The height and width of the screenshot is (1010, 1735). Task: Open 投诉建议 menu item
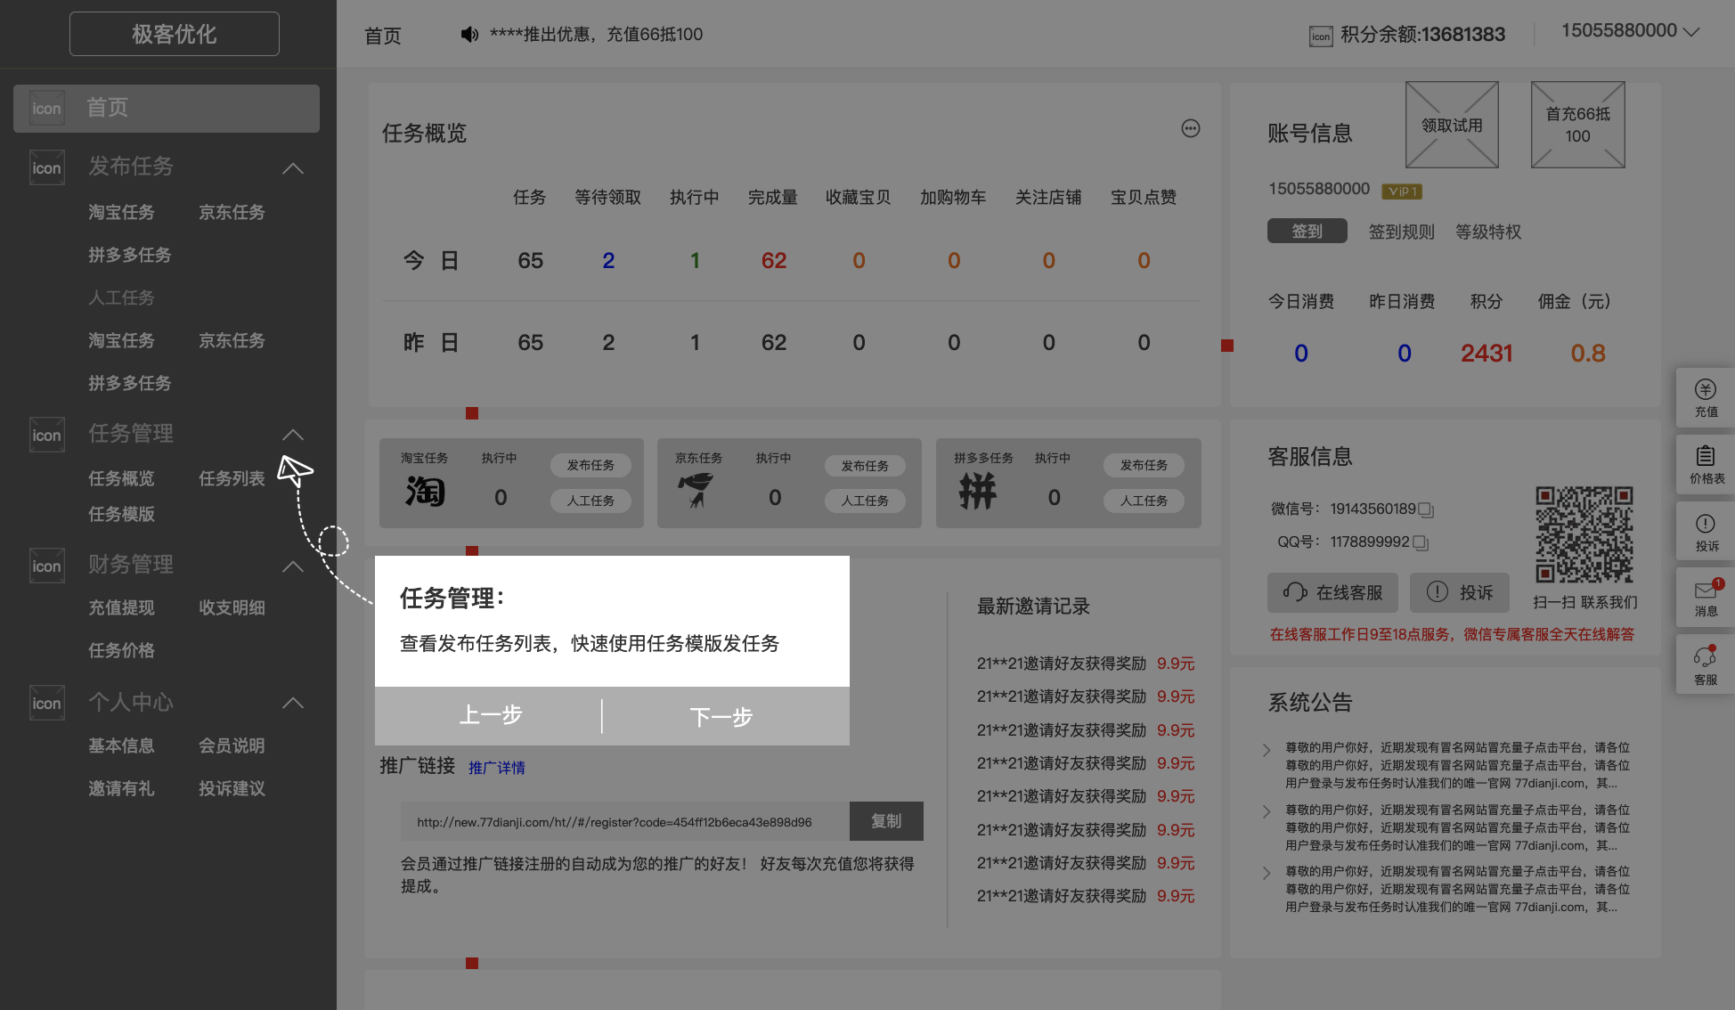pyautogui.click(x=232, y=788)
